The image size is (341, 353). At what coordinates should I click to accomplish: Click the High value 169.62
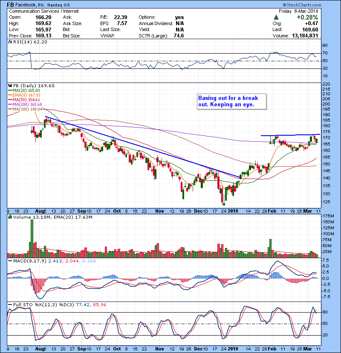[43, 23]
